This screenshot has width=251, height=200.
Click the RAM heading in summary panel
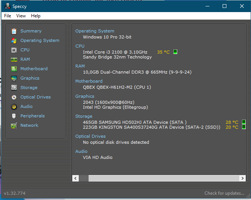(x=80, y=66)
